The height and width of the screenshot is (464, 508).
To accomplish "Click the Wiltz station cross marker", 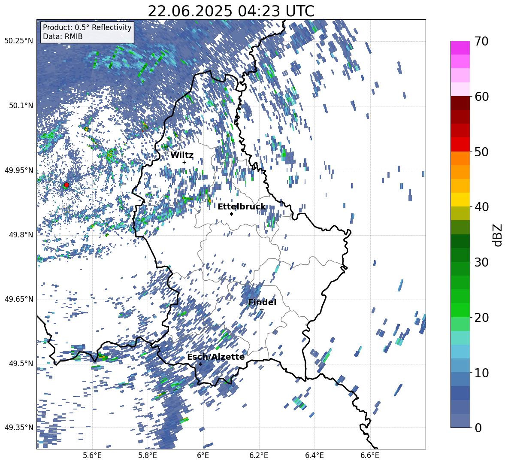I will point(184,162).
